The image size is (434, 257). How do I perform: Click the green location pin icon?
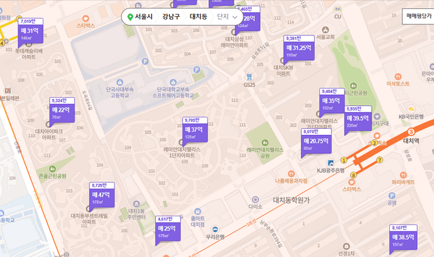(130, 17)
